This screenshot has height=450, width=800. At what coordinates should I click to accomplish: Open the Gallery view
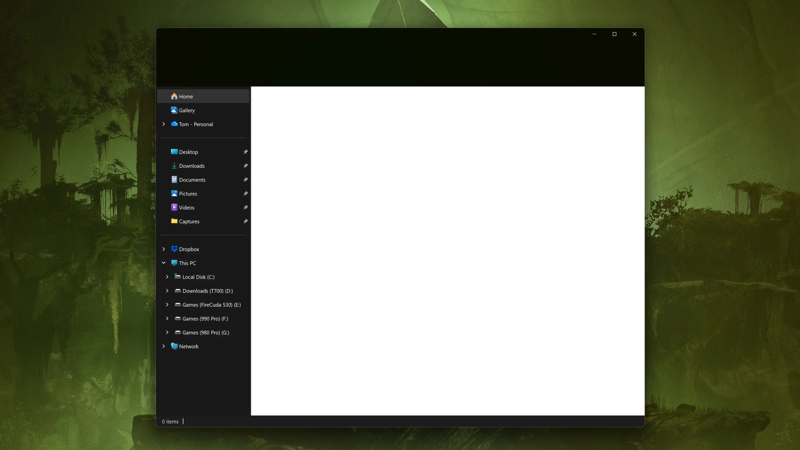tap(186, 110)
